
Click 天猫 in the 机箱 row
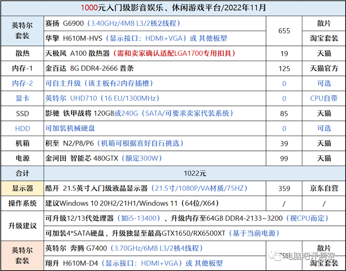click(324, 143)
